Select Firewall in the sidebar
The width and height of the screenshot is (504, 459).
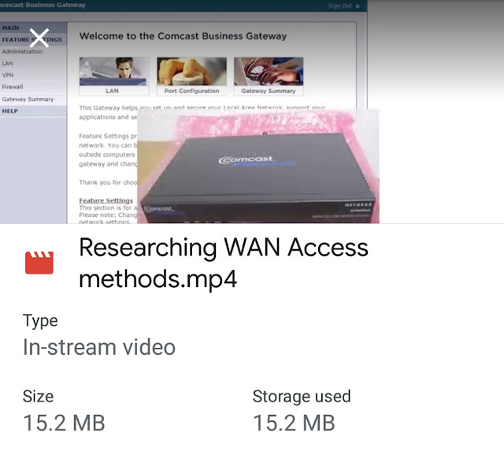[13, 87]
